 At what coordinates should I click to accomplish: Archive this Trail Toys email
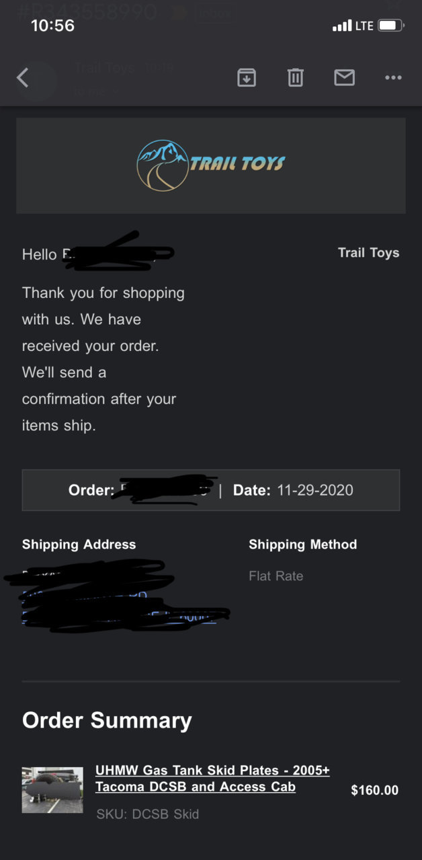coord(247,78)
